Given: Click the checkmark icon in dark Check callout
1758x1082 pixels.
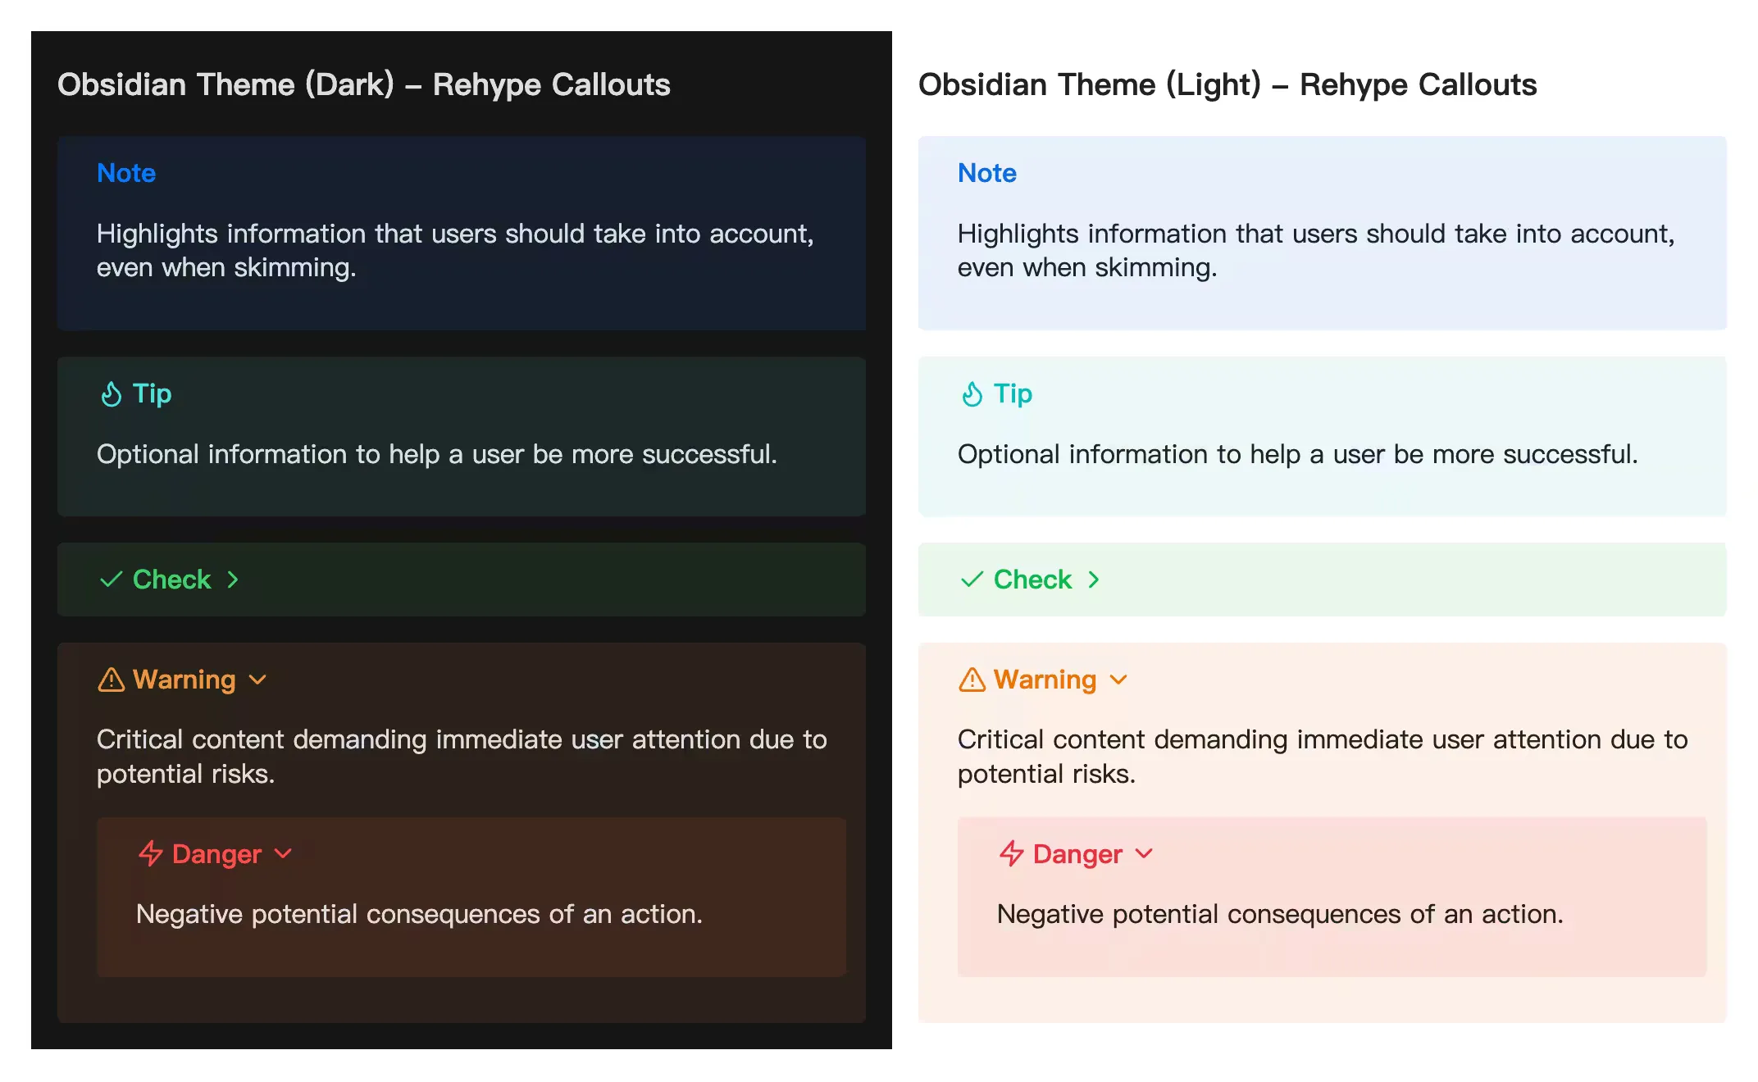Looking at the screenshot, I should [x=111, y=580].
